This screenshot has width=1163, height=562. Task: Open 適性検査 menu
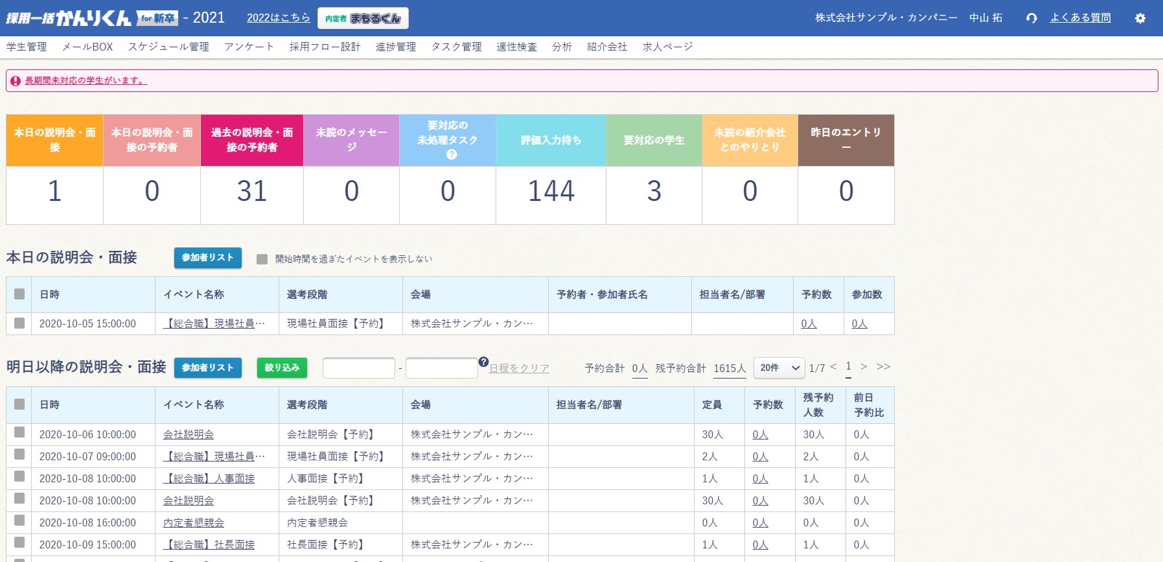point(517,47)
